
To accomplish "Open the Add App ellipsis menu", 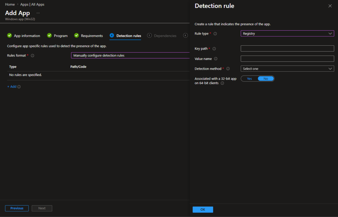I will point(38,13).
